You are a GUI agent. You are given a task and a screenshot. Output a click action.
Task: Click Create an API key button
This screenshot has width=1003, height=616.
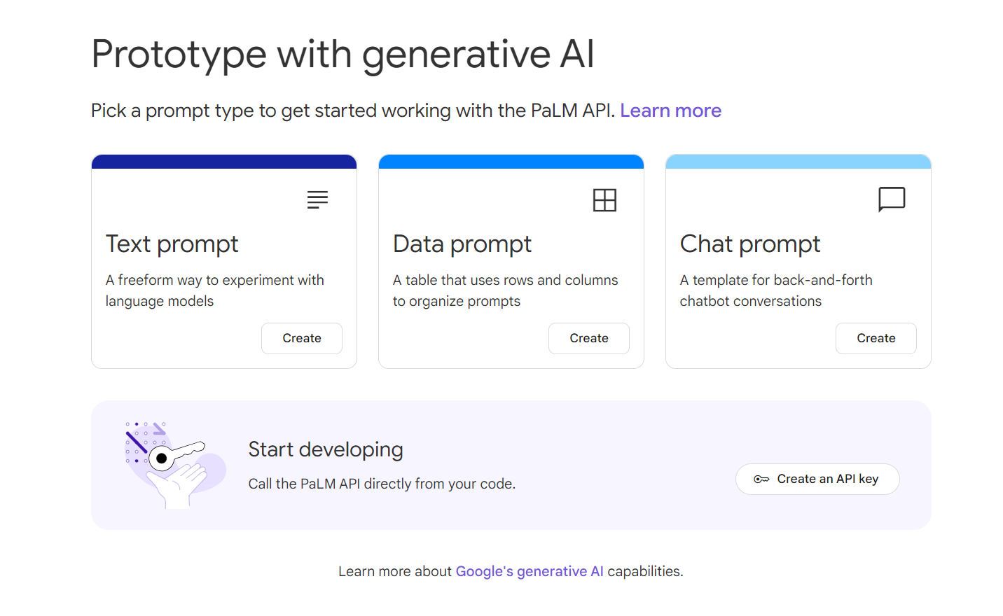click(817, 479)
